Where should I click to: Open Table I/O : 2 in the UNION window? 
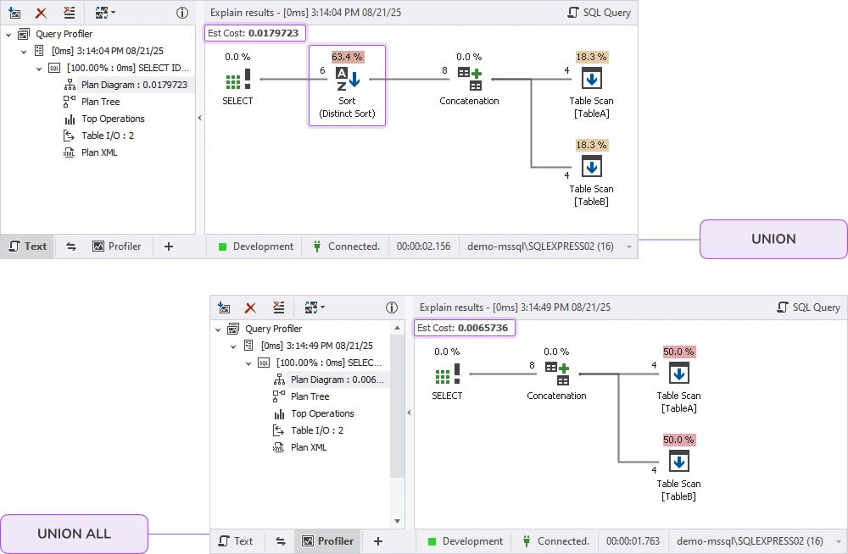(x=99, y=136)
